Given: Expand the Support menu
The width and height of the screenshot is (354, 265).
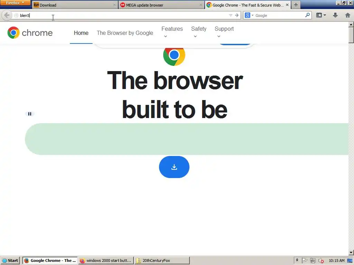Looking at the screenshot, I should 224,31.
